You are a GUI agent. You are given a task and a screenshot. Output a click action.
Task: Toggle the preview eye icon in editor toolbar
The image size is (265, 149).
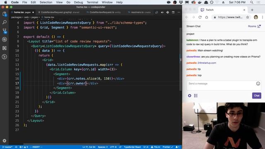162,12
